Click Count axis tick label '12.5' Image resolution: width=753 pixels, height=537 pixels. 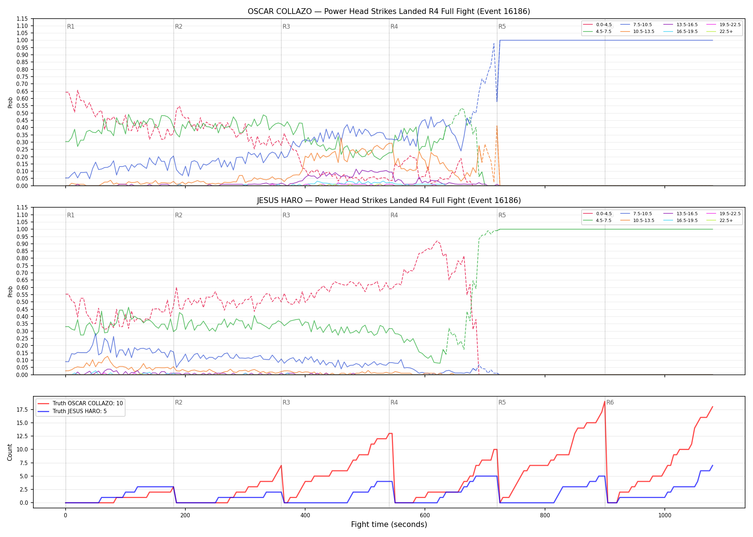23,436
